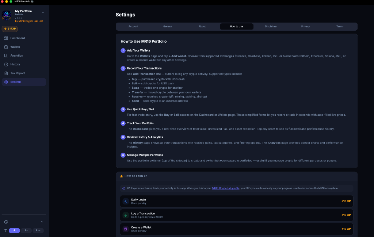The height and width of the screenshot is (237, 374).
Task: Select the normal A text size
Action: tap(14, 230)
